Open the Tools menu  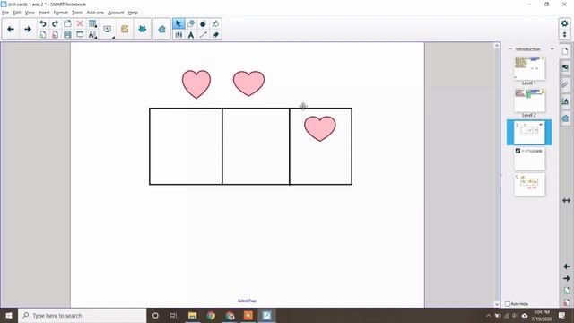(x=77, y=13)
